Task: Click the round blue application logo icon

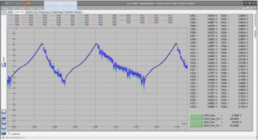Action: click(3, 3)
